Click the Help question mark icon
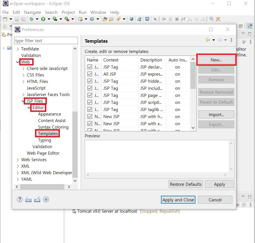 pos(20,199)
